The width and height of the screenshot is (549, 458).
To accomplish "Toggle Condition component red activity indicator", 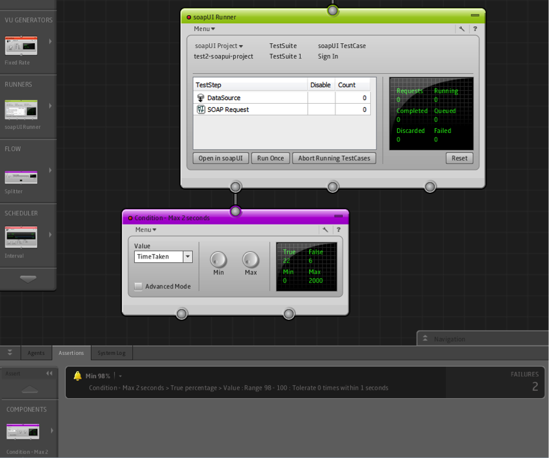I will tap(131, 218).
